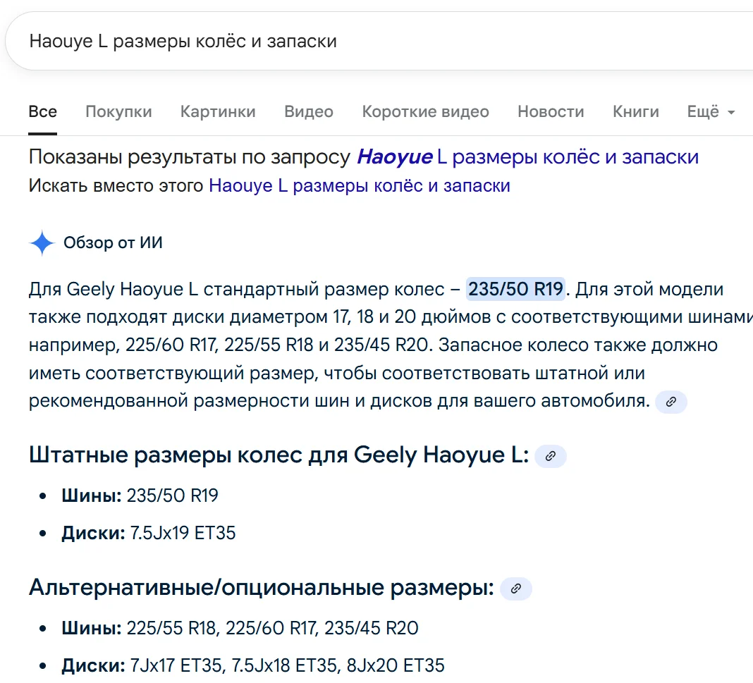Click the Обзор от ИИ label
This screenshot has width=753, height=683.
point(113,243)
